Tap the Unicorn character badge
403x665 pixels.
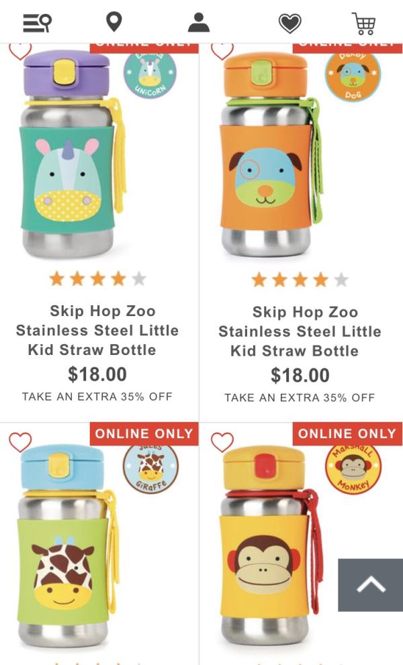[x=150, y=73]
